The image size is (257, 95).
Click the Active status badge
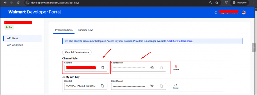[x=9, y=27]
